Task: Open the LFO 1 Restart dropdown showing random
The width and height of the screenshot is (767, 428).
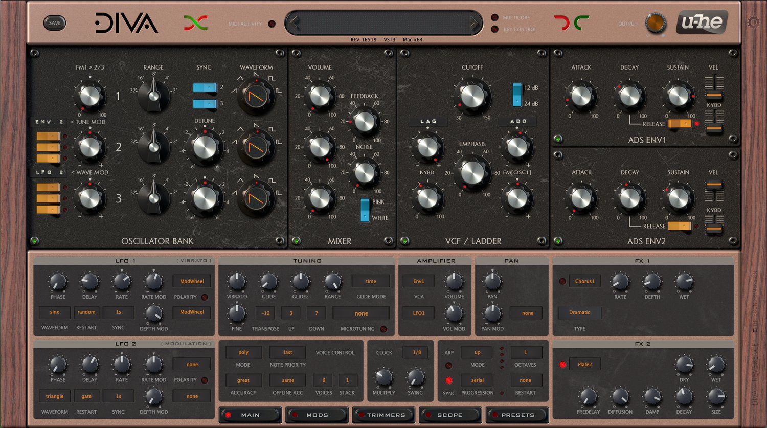Action: point(86,312)
